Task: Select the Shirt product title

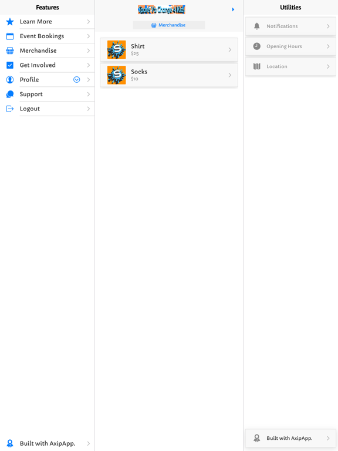Action: click(x=138, y=46)
